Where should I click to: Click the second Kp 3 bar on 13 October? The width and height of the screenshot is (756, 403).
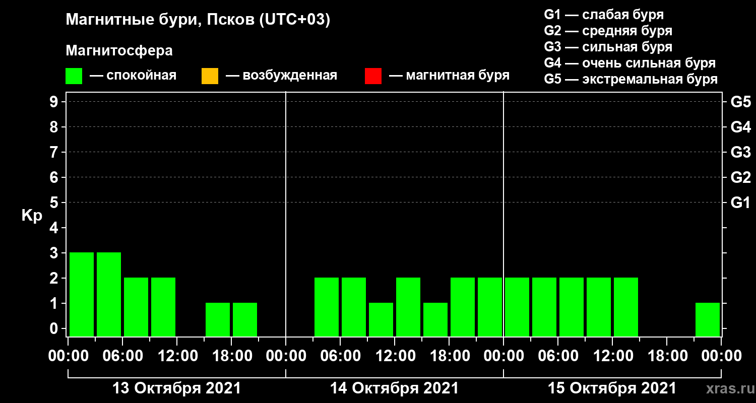pos(109,294)
